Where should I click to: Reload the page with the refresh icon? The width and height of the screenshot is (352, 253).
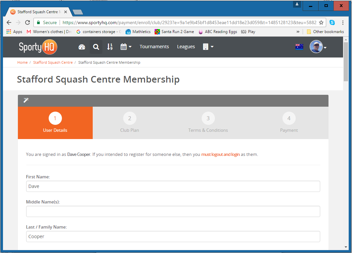pos(27,22)
